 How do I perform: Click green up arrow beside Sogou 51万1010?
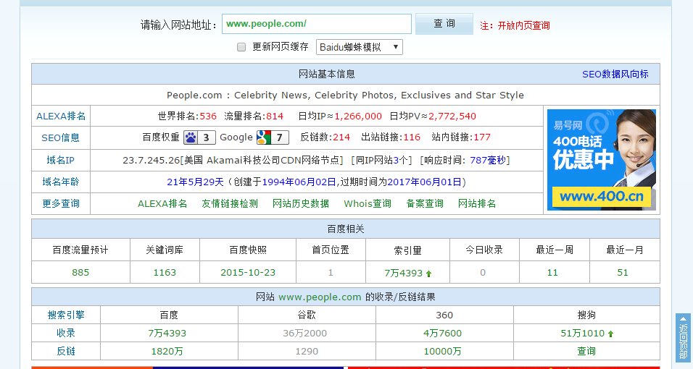tap(610, 334)
